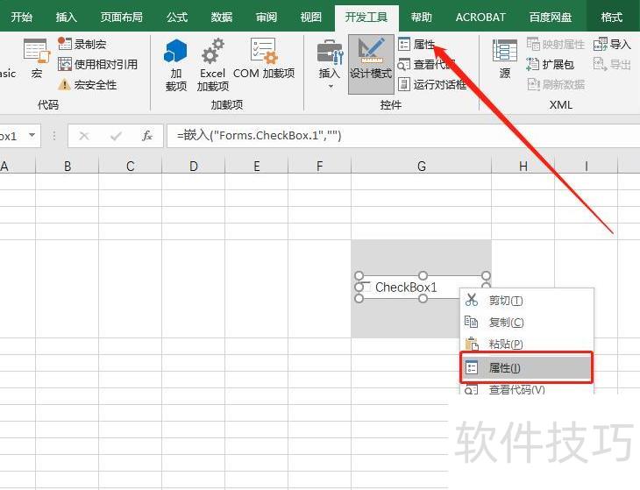Click 映射属性 in XML group
This screenshot has width=640, height=490.
556,44
